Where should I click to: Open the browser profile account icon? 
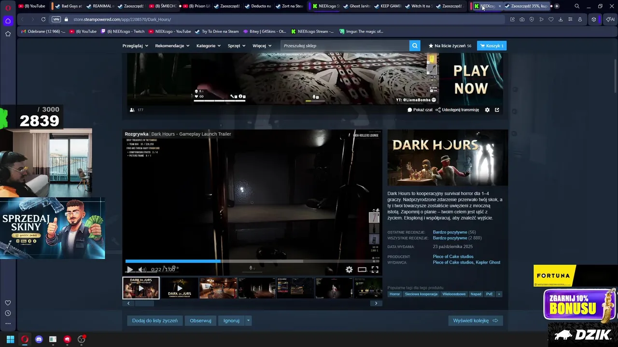point(580,19)
